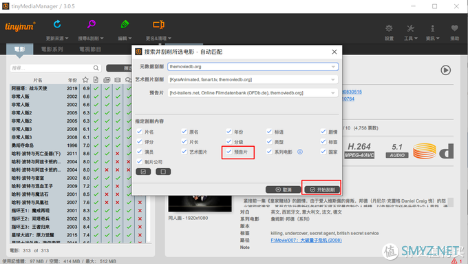Click info icon next to 系列电影
The image size is (468, 264).
point(300,152)
